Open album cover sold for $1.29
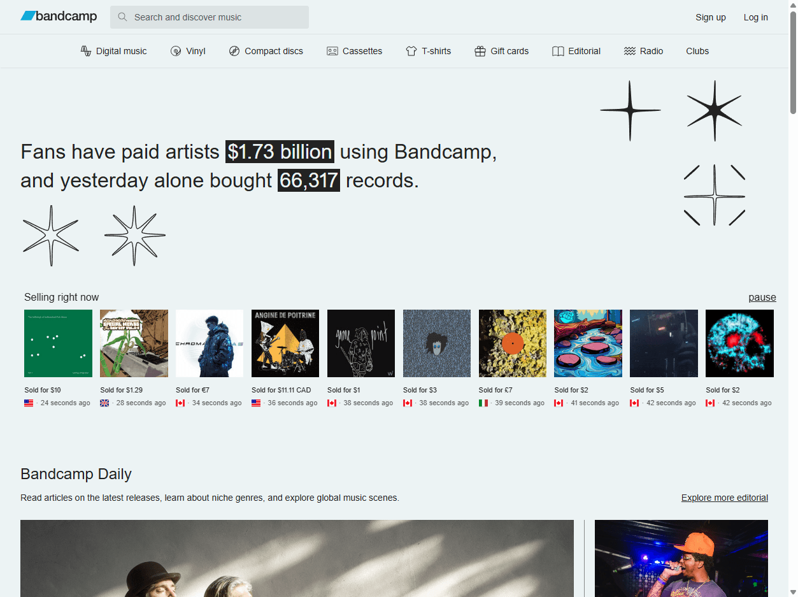798x597 pixels. [x=134, y=343]
